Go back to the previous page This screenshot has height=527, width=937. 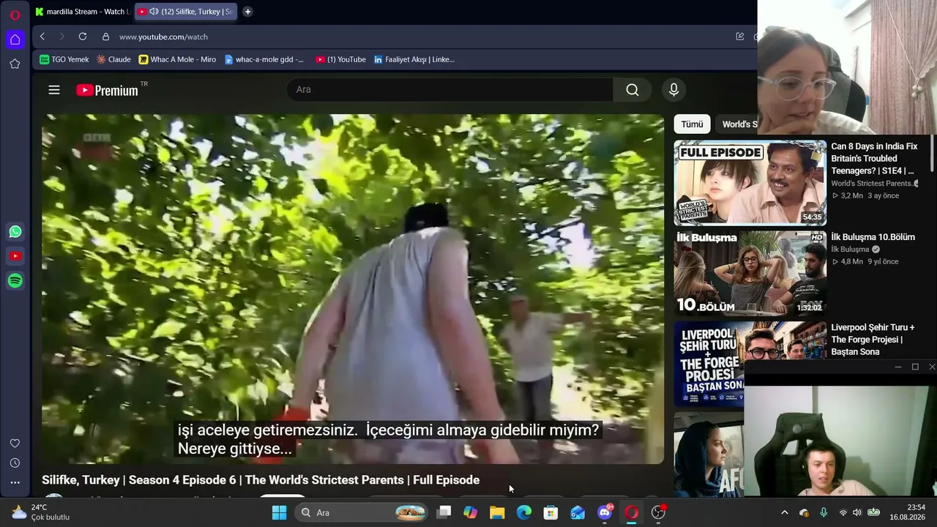point(42,37)
